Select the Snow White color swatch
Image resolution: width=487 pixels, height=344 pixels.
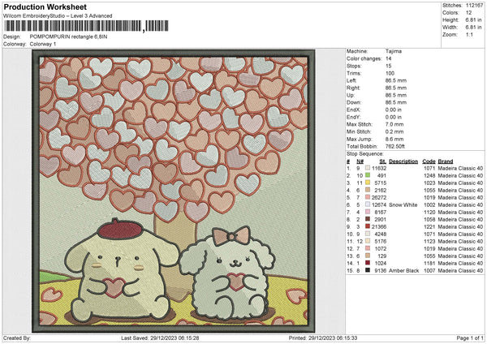(x=368, y=204)
